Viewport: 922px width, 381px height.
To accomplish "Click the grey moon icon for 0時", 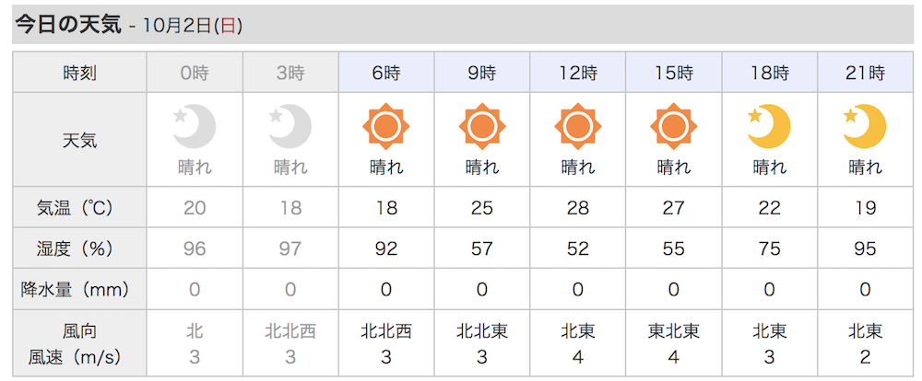I will (x=195, y=127).
